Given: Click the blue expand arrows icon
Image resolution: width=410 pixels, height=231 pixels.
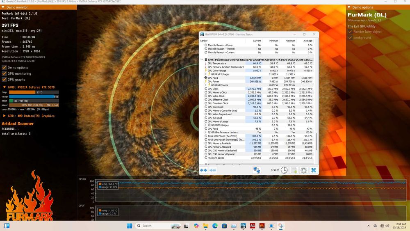Looking at the screenshot, I should 203,170.
